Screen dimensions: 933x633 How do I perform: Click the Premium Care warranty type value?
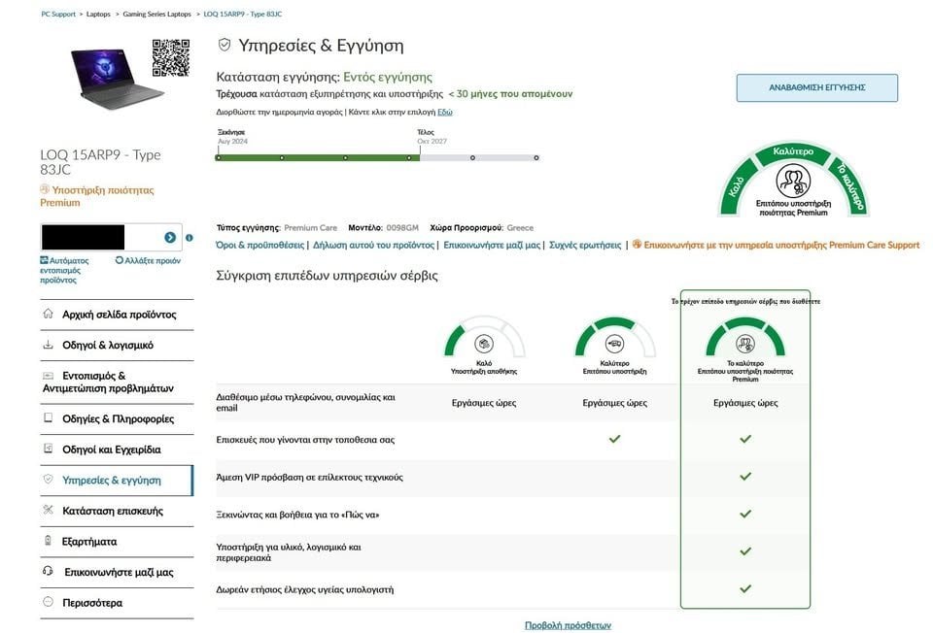[x=311, y=227]
